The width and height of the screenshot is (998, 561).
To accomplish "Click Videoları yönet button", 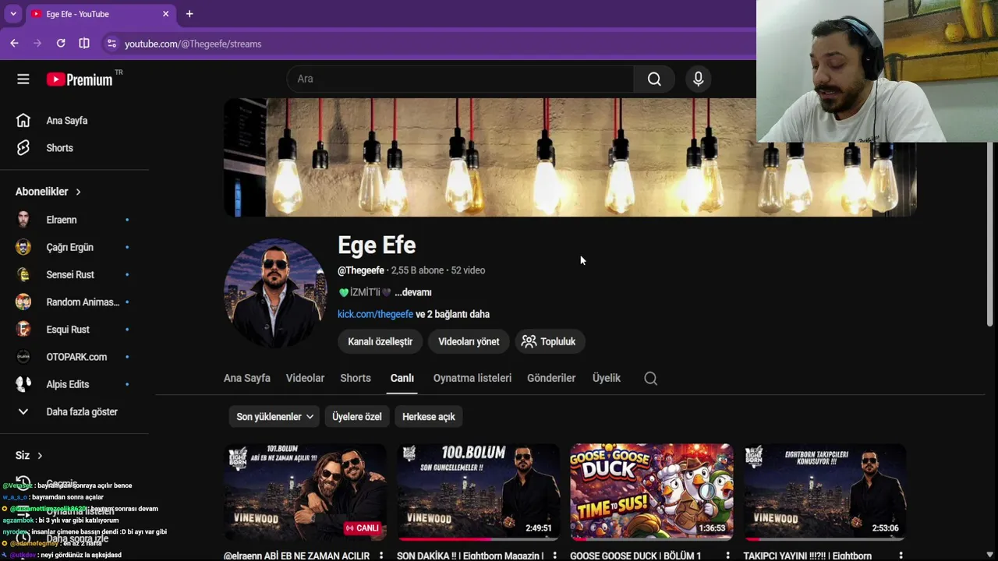I will click(x=469, y=341).
